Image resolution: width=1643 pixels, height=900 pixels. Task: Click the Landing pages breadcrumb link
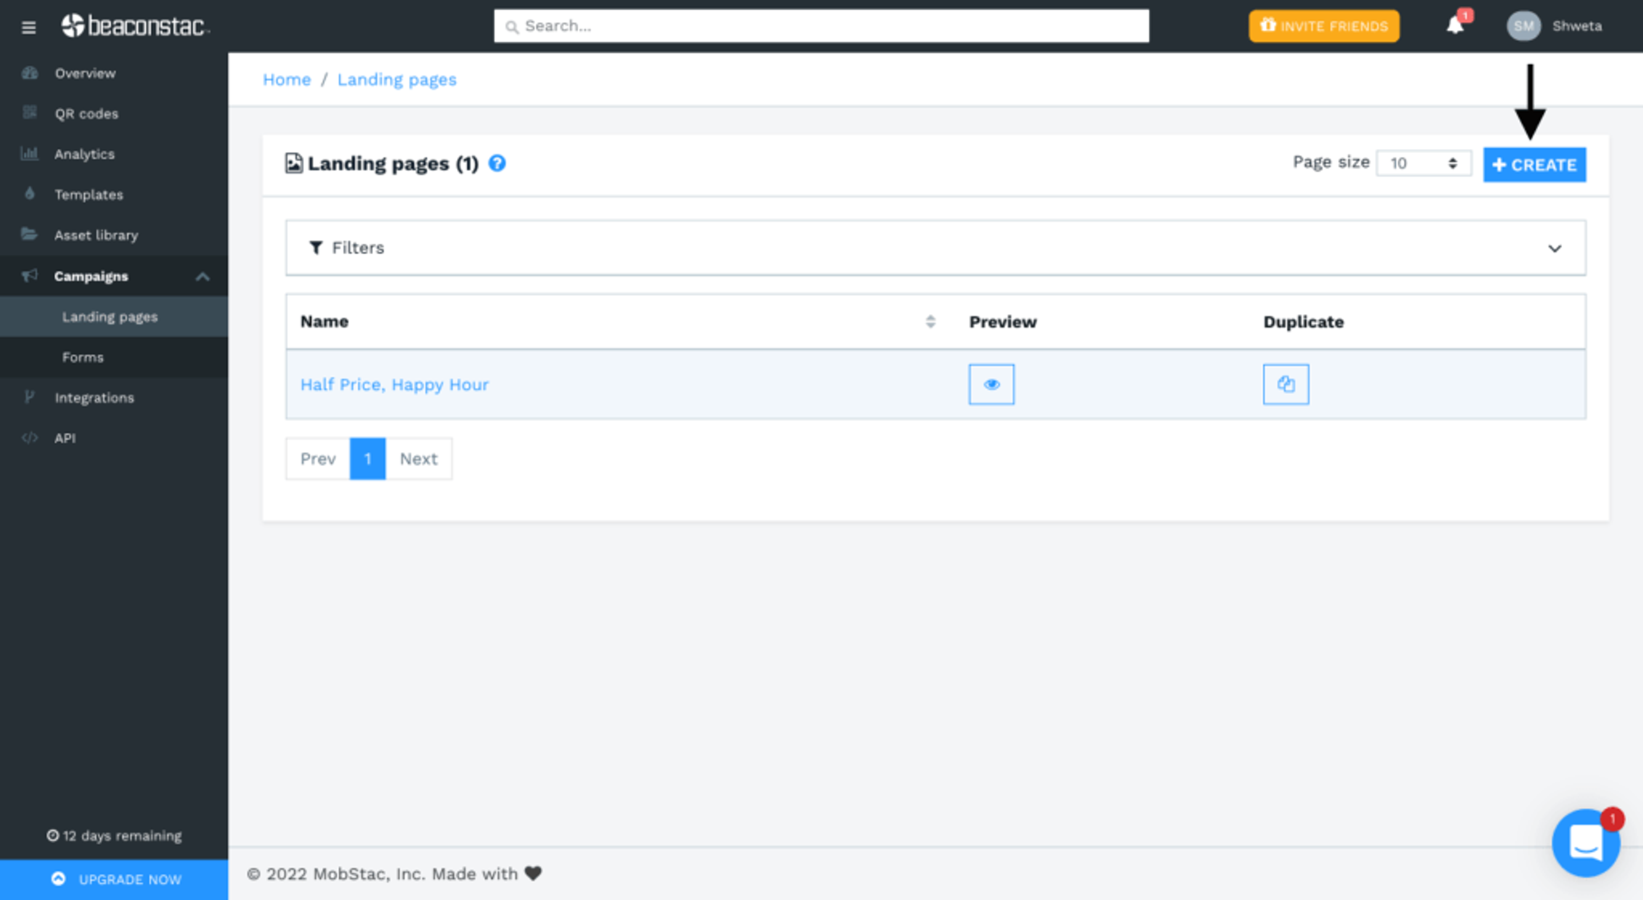(397, 80)
